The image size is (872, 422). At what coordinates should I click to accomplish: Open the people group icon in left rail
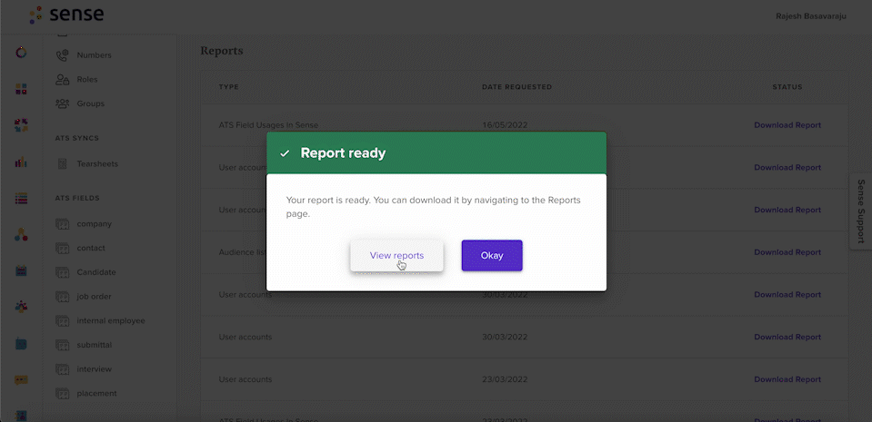[21, 307]
